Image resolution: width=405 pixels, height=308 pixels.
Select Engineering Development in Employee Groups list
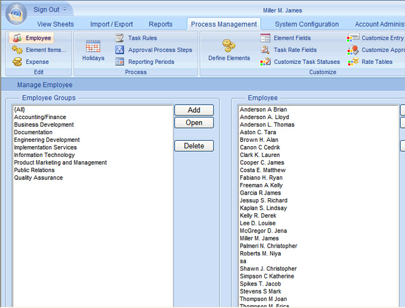coord(47,140)
